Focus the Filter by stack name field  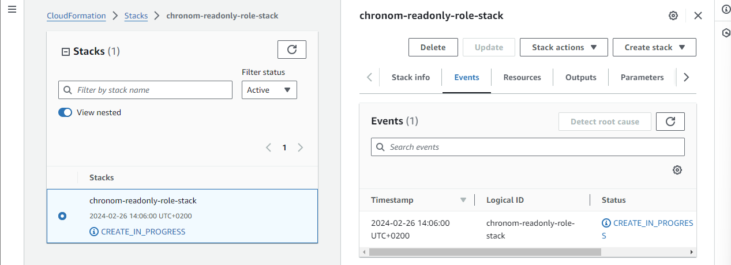pos(145,90)
